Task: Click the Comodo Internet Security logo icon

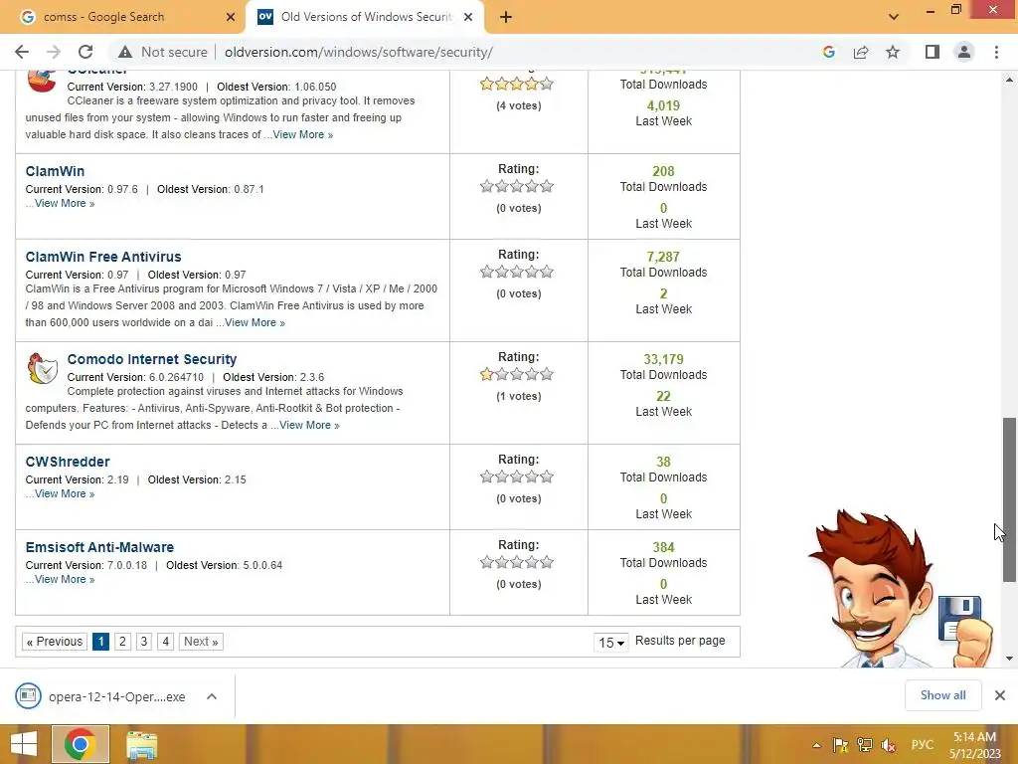Action: tap(42, 368)
